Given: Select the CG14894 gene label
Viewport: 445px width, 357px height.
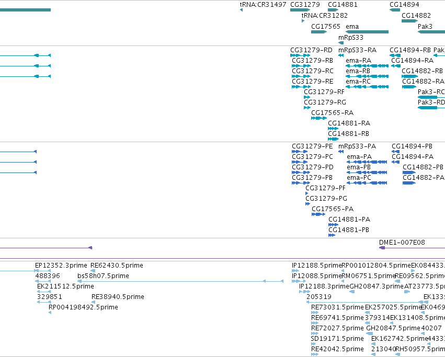Looking at the screenshot, I should pyautogui.click(x=404, y=5).
